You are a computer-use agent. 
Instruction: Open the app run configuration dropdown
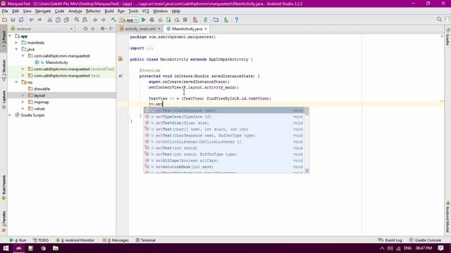[x=129, y=20]
